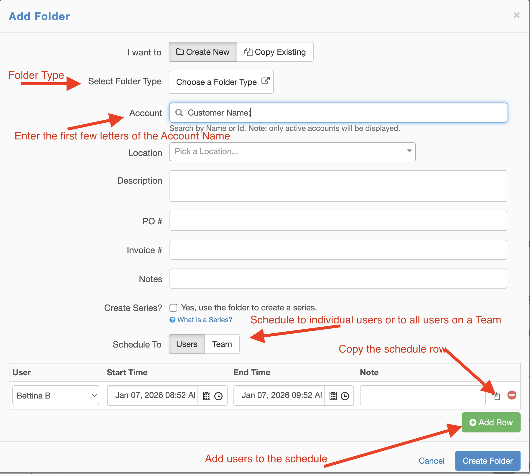Open the Choose a Folder Type picker
The height and width of the screenshot is (474, 530).
pyautogui.click(x=221, y=82)
